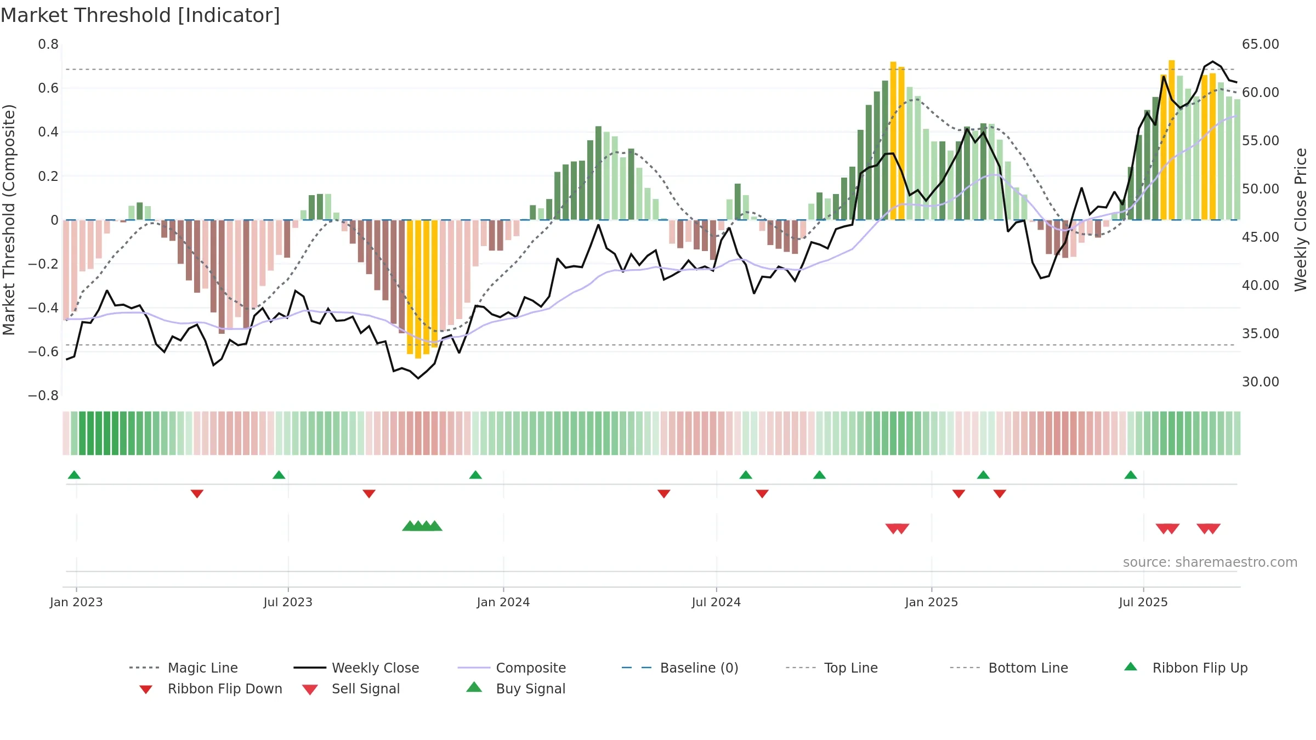Click the red flip-down triangle around Apr 2023
Image resolution: width=1316 pixels, height=740 pixels.
coord(197,493)
